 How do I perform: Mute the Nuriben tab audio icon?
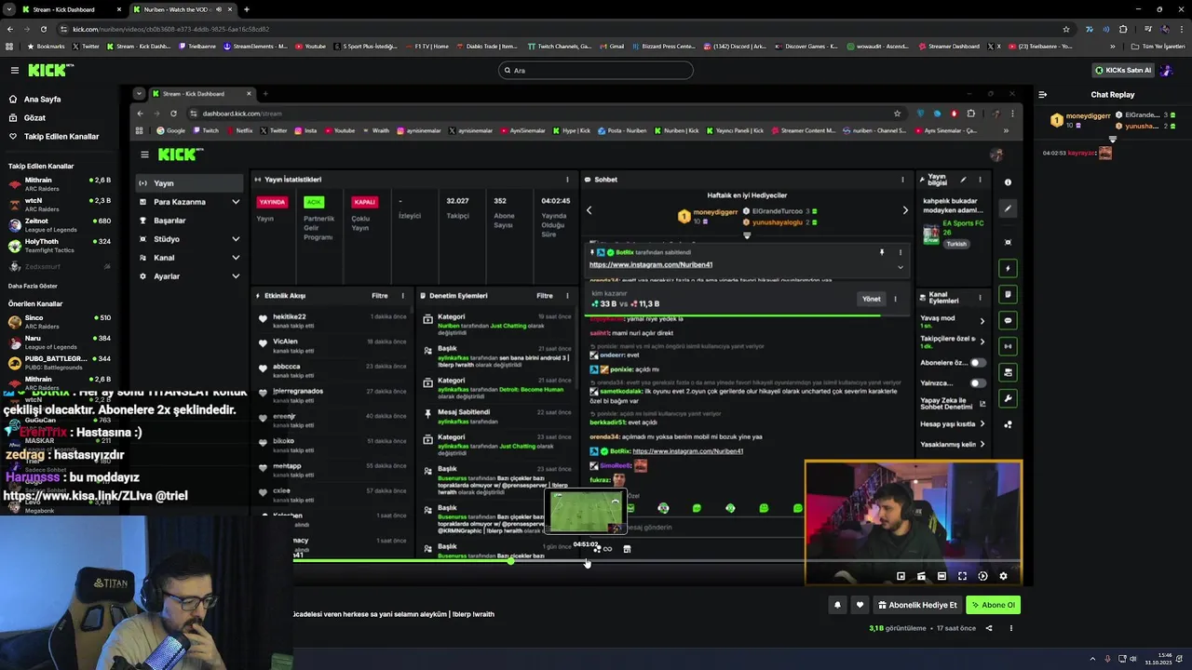pos(219,9)
